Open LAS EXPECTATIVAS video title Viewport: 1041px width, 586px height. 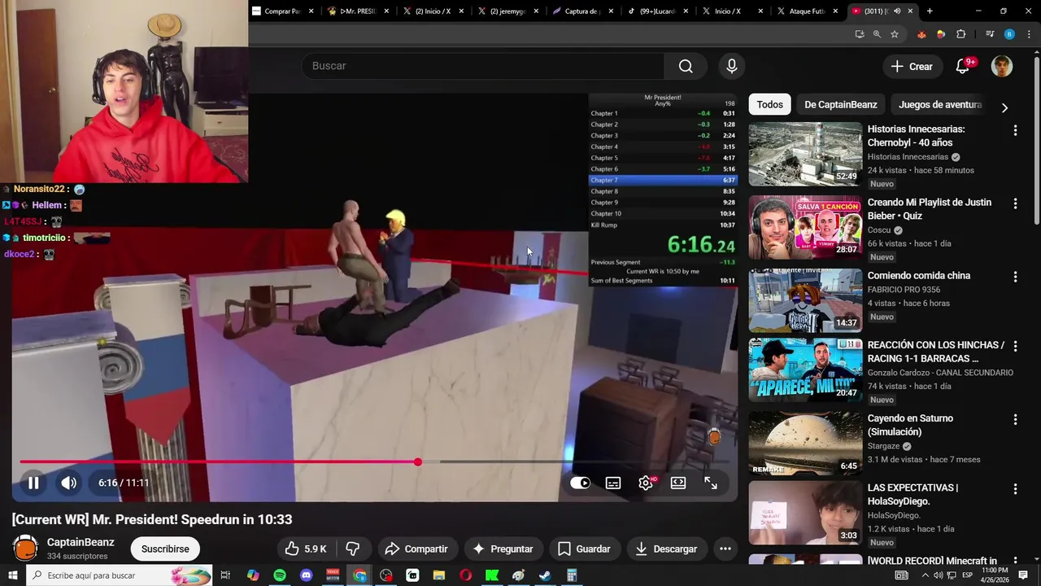pos(913,494)
